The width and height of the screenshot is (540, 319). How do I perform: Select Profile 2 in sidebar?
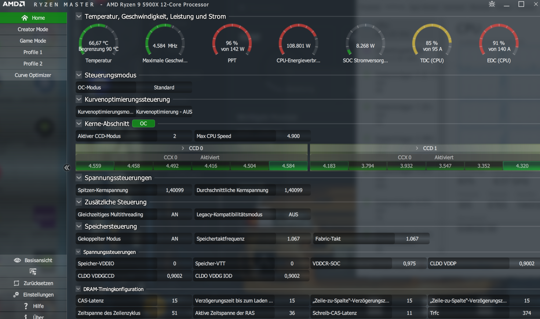pos(33,63)
